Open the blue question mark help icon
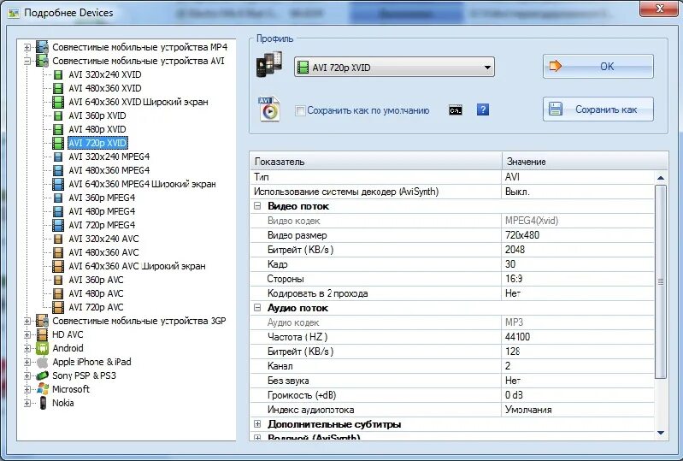Viewport: 683px width, 461px height. [x=483, y=109]
